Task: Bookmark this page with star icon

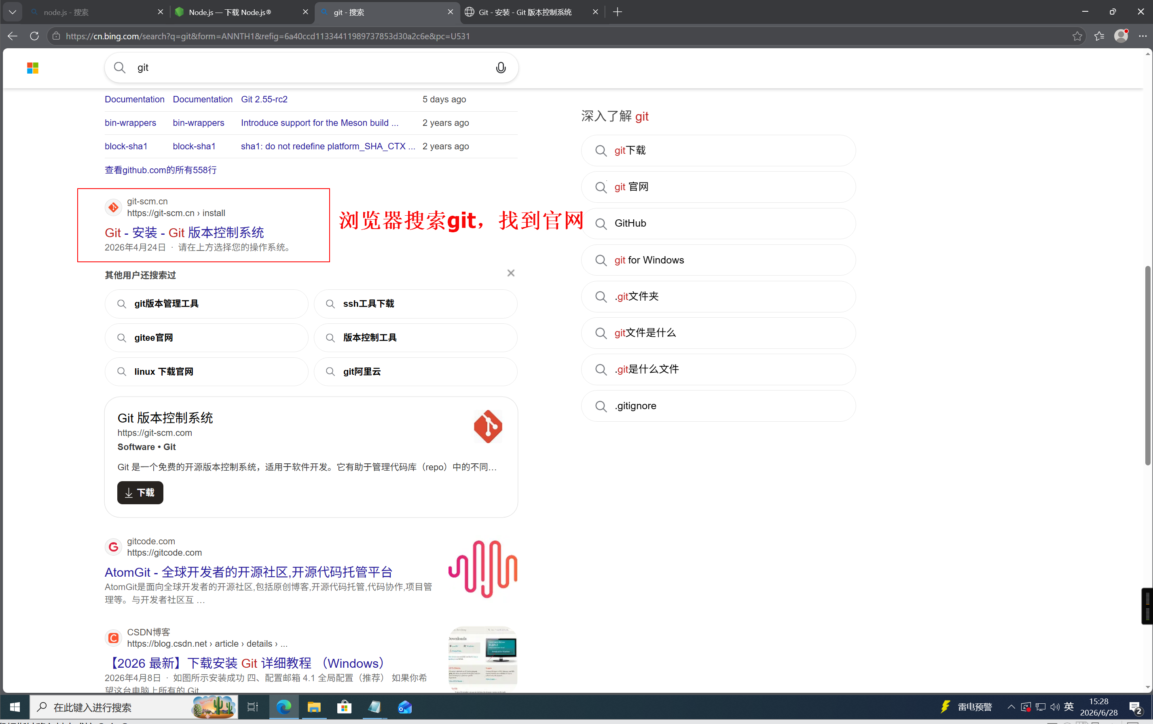Action: (x=1077, y=36)
